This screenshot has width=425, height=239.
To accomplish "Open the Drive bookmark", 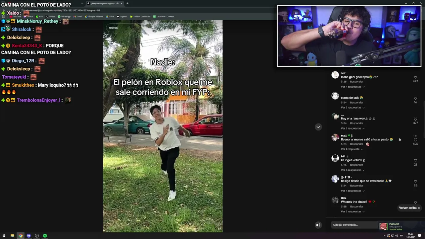I will [x=110, y=17].
